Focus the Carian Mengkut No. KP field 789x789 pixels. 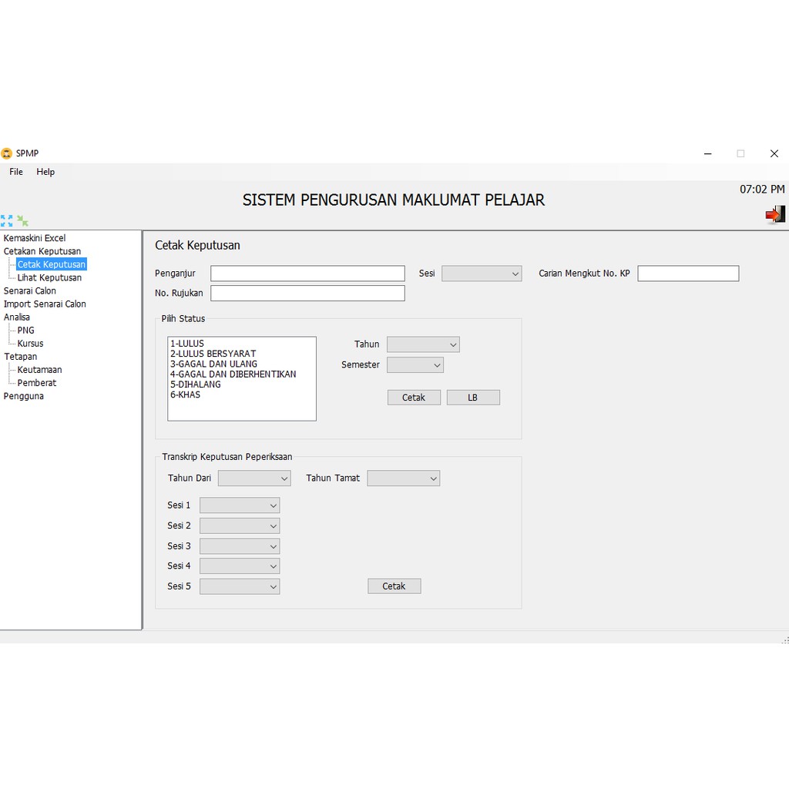(688, 274)
